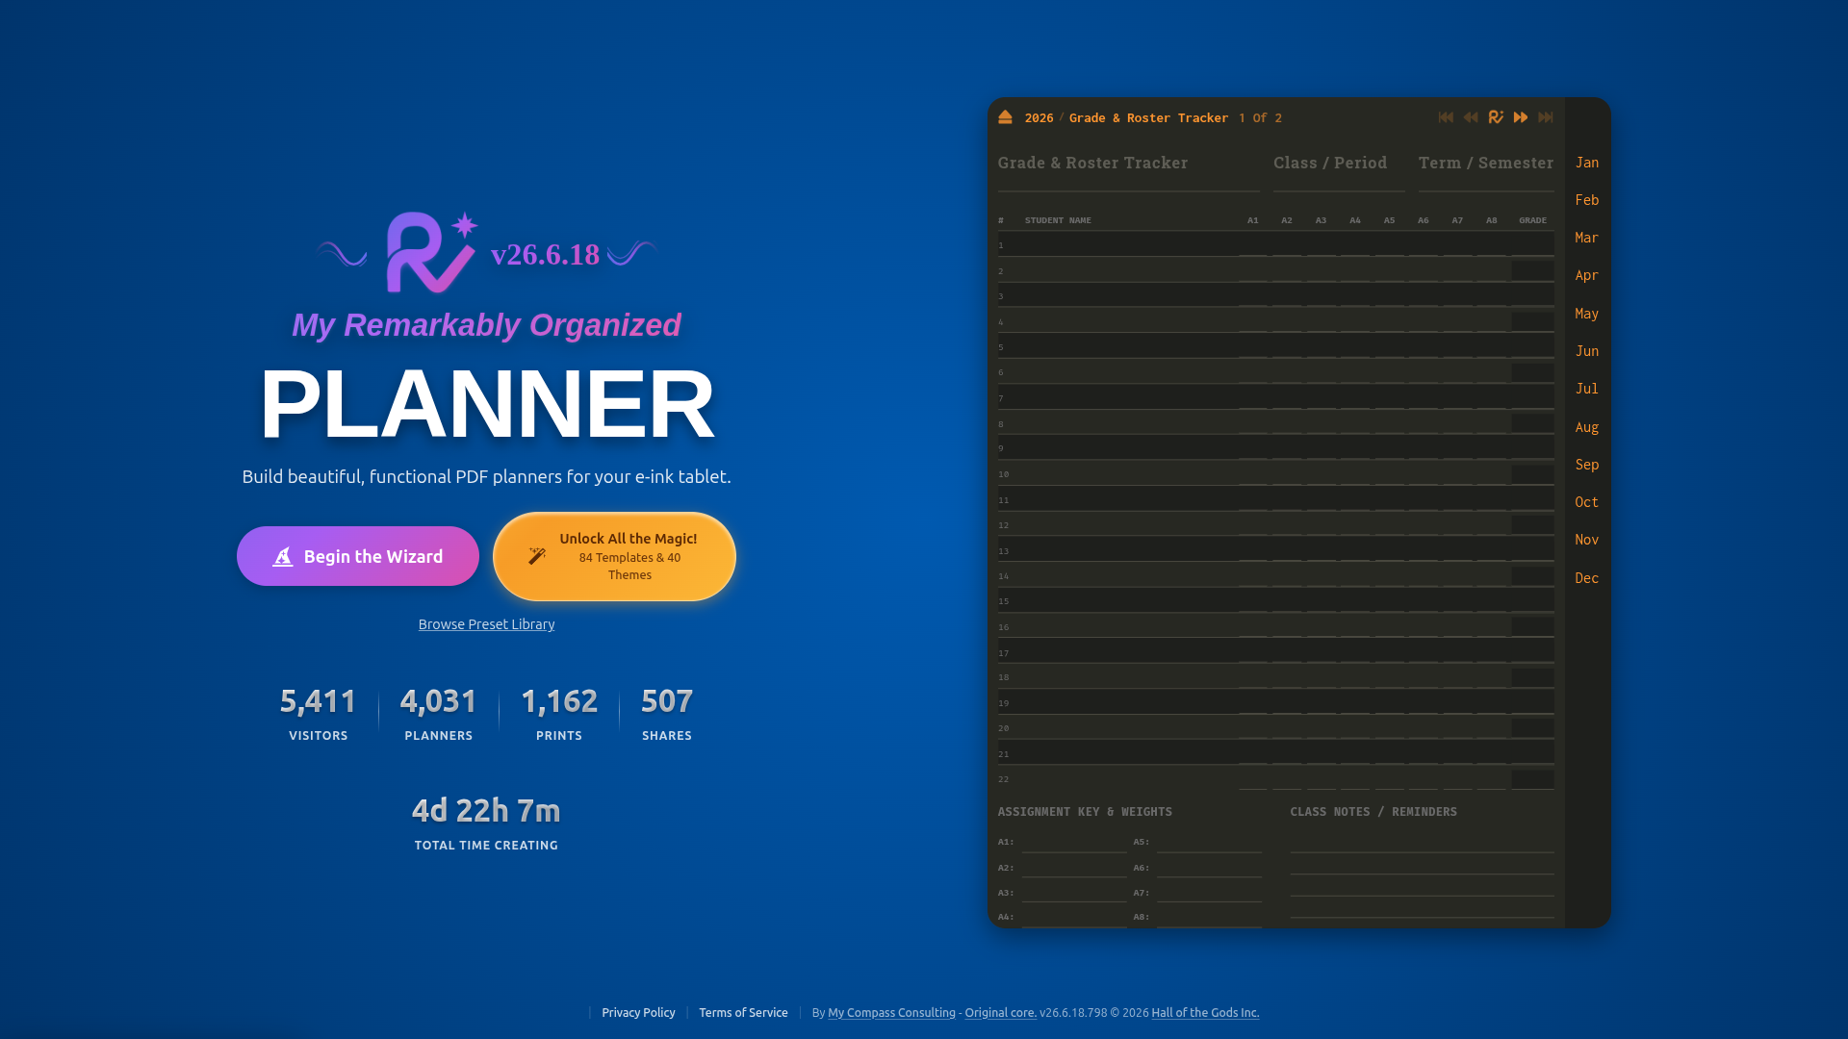Jump to first page in preview

[1446, 117]
